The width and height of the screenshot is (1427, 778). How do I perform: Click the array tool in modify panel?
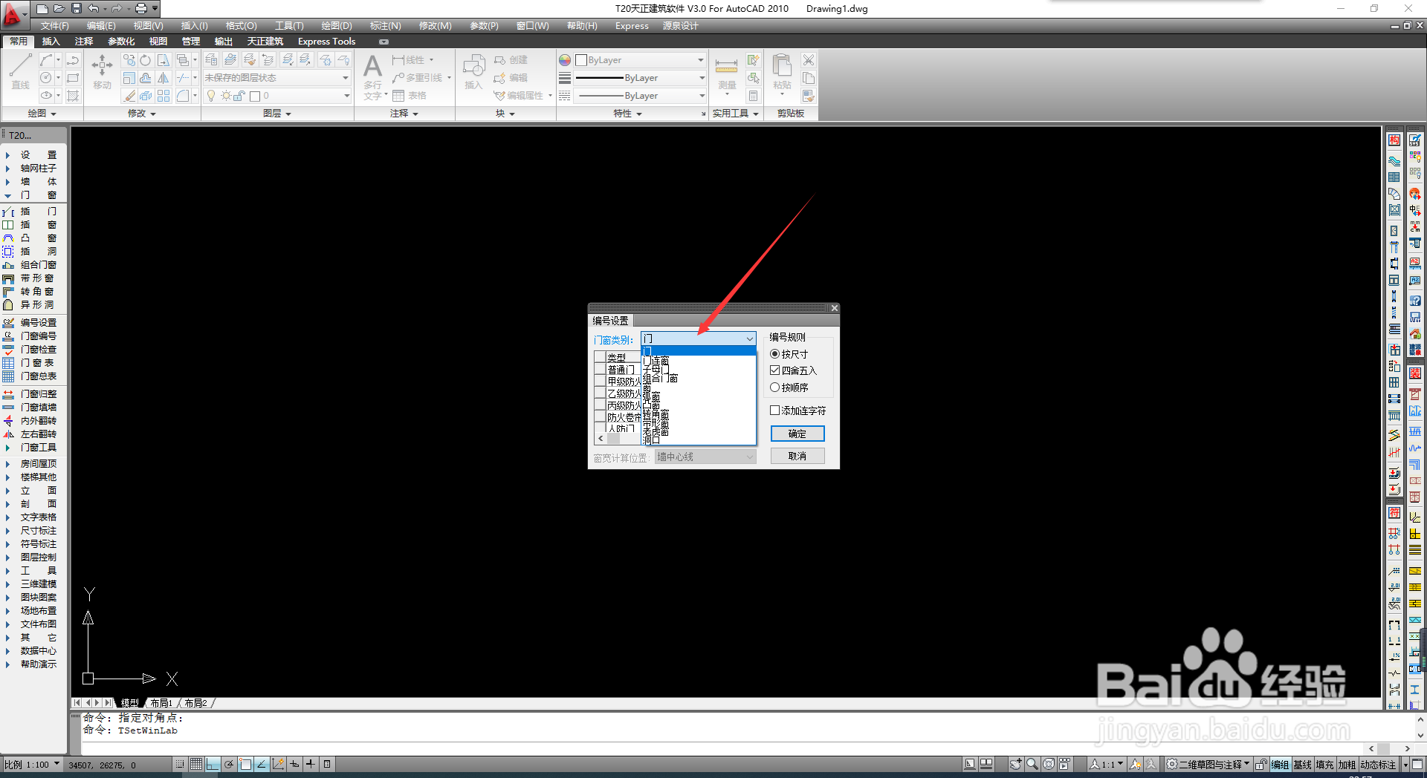click(164, 95)
